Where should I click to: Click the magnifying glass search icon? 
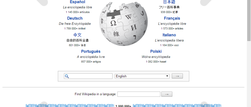(x=67, y=76)
